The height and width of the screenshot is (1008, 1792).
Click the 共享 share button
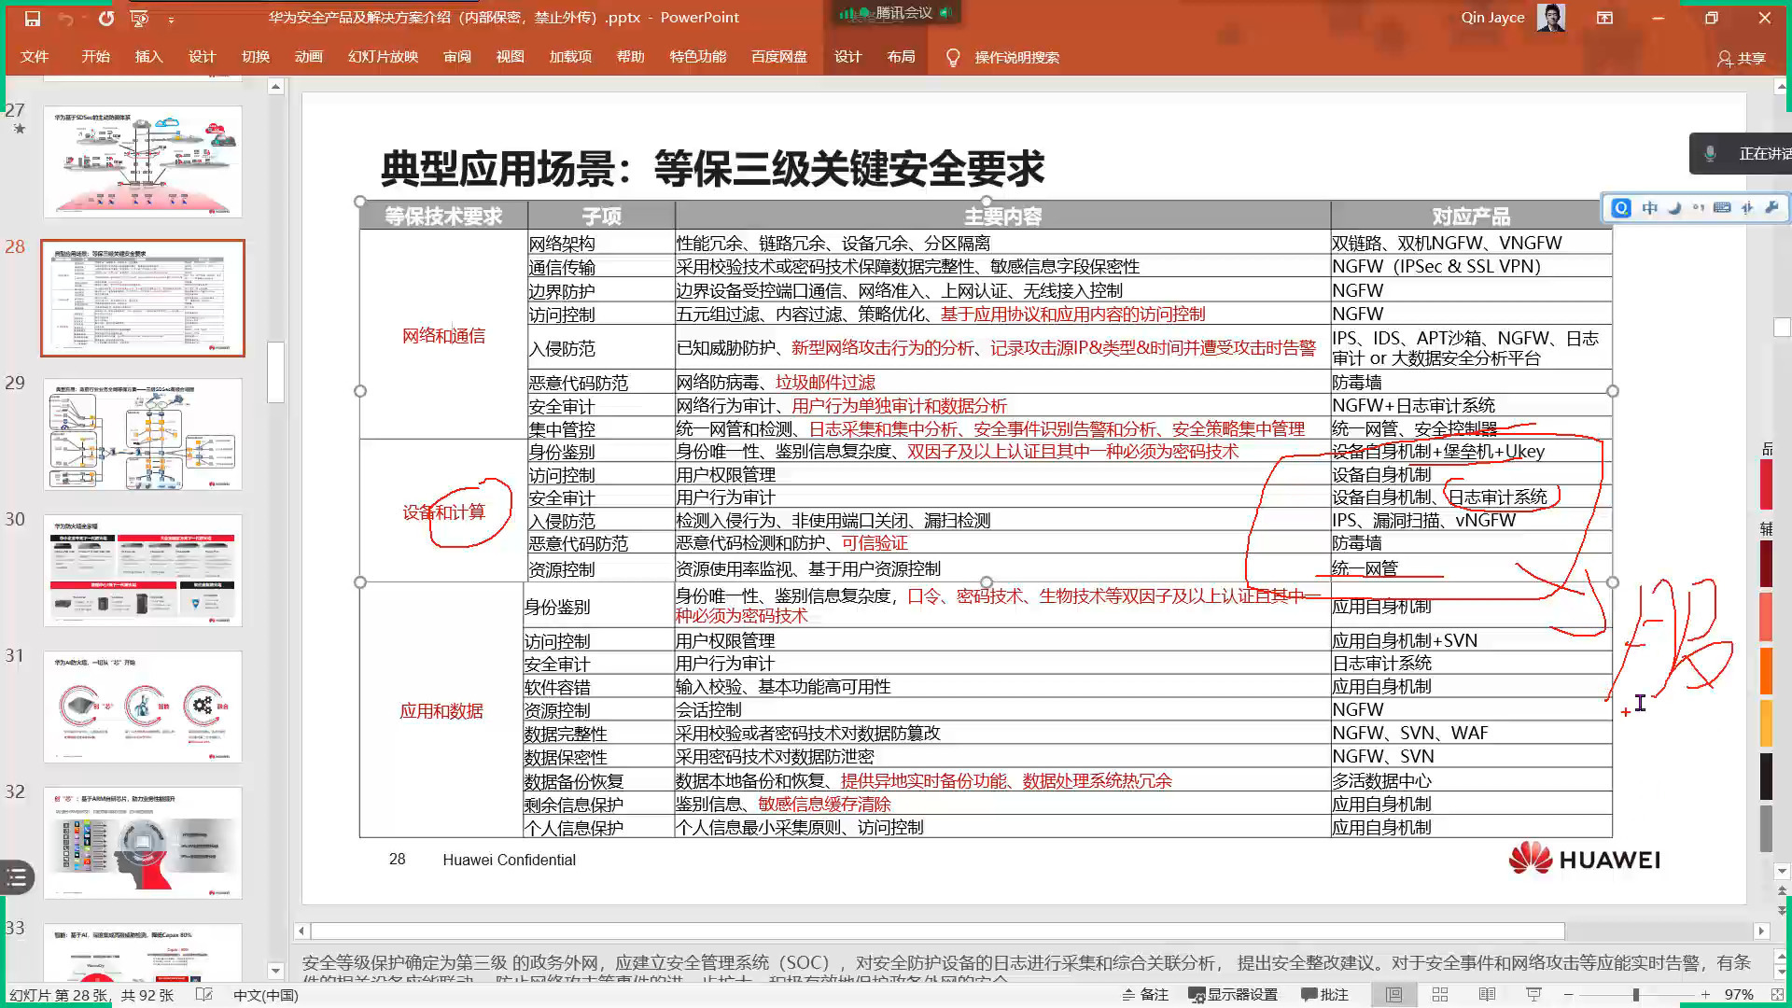click(1742, 58)
